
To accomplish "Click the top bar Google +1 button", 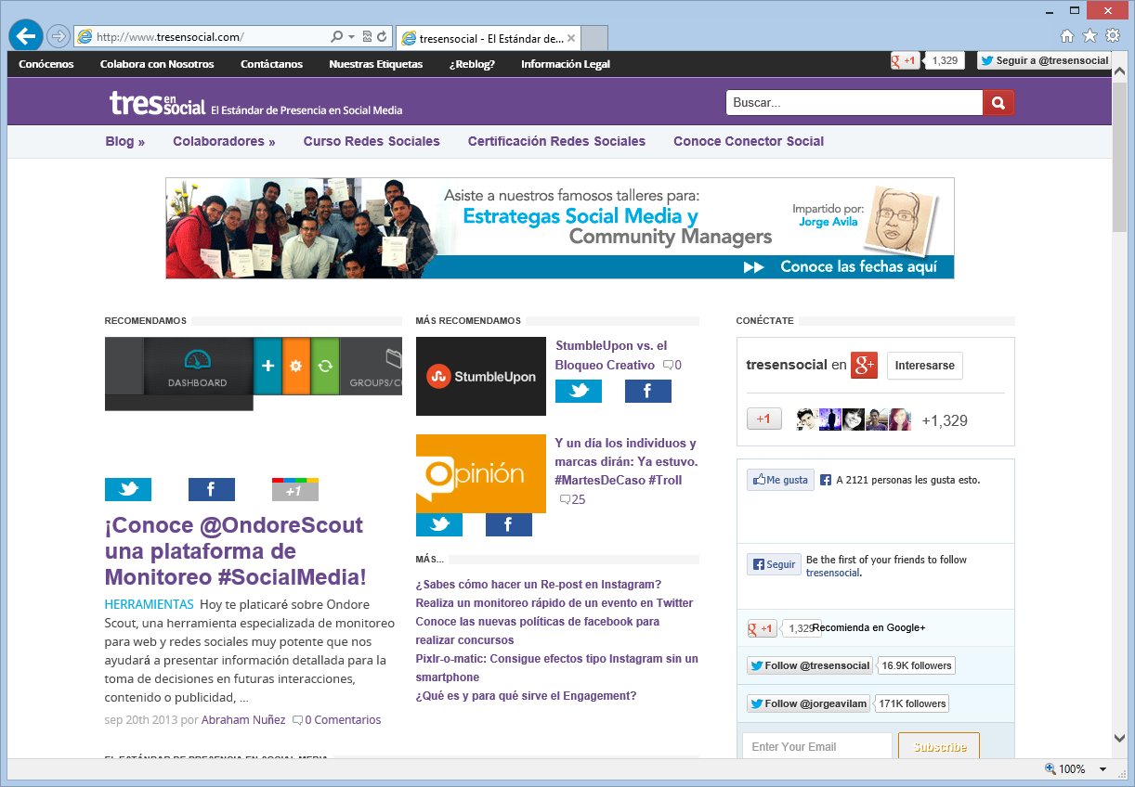I will [x=906, y=60].
